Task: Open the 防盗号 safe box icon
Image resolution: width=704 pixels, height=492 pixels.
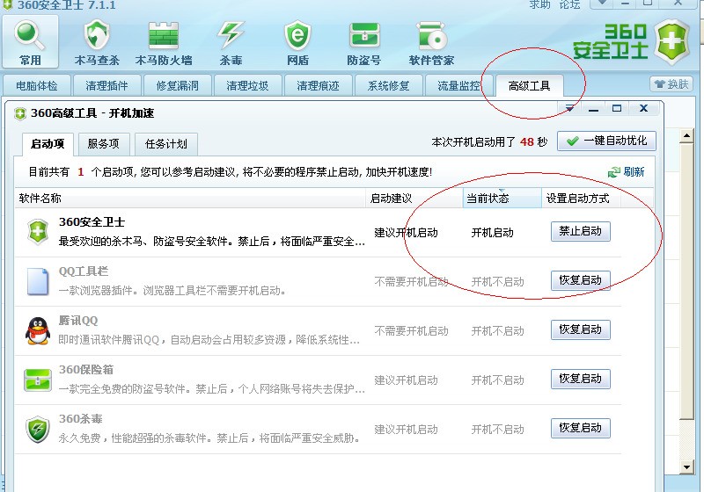Action: [x=364, y=42]
